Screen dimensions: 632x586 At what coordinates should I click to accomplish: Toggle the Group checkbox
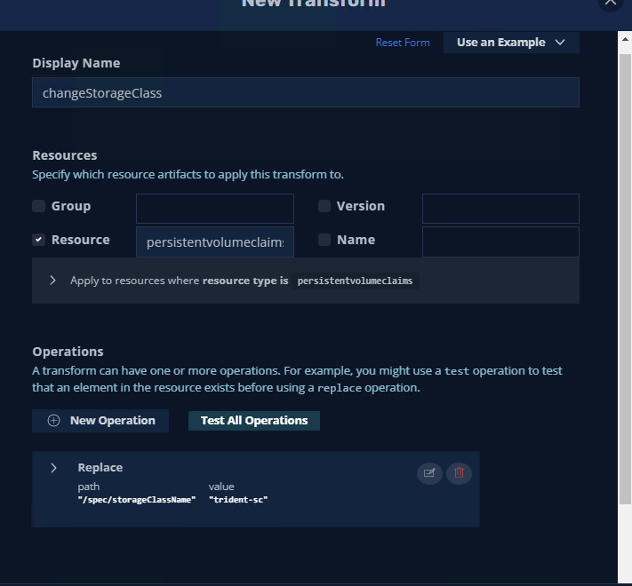[39, 206]
